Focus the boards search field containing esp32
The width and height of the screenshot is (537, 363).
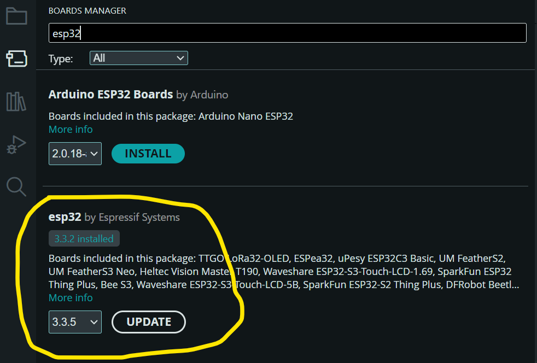287,33
